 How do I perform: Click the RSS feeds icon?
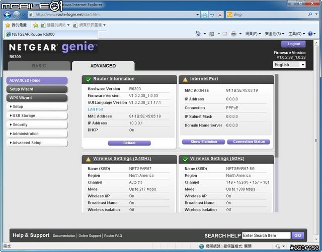pos(212,34)
